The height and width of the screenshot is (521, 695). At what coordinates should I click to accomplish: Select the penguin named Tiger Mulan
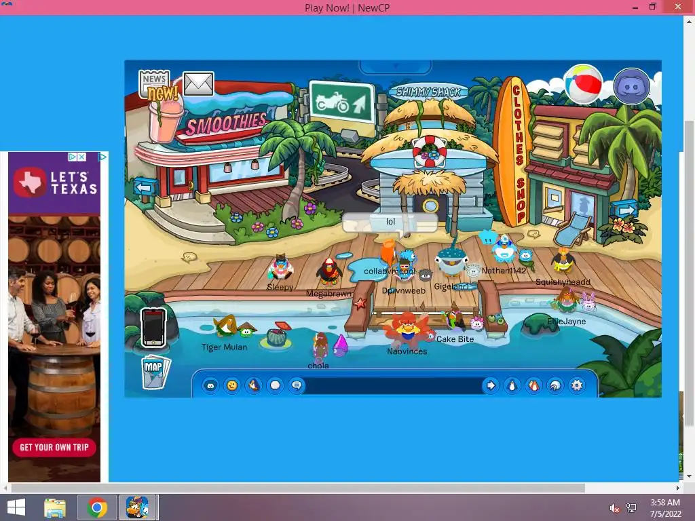tap(225, 327)
